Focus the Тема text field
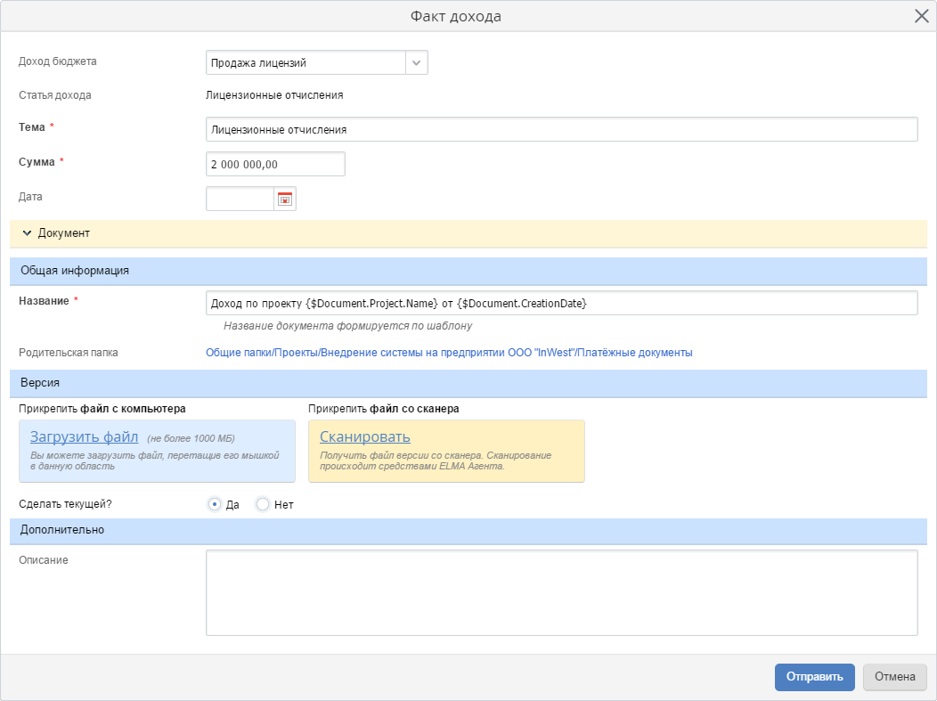 [561, 129]
